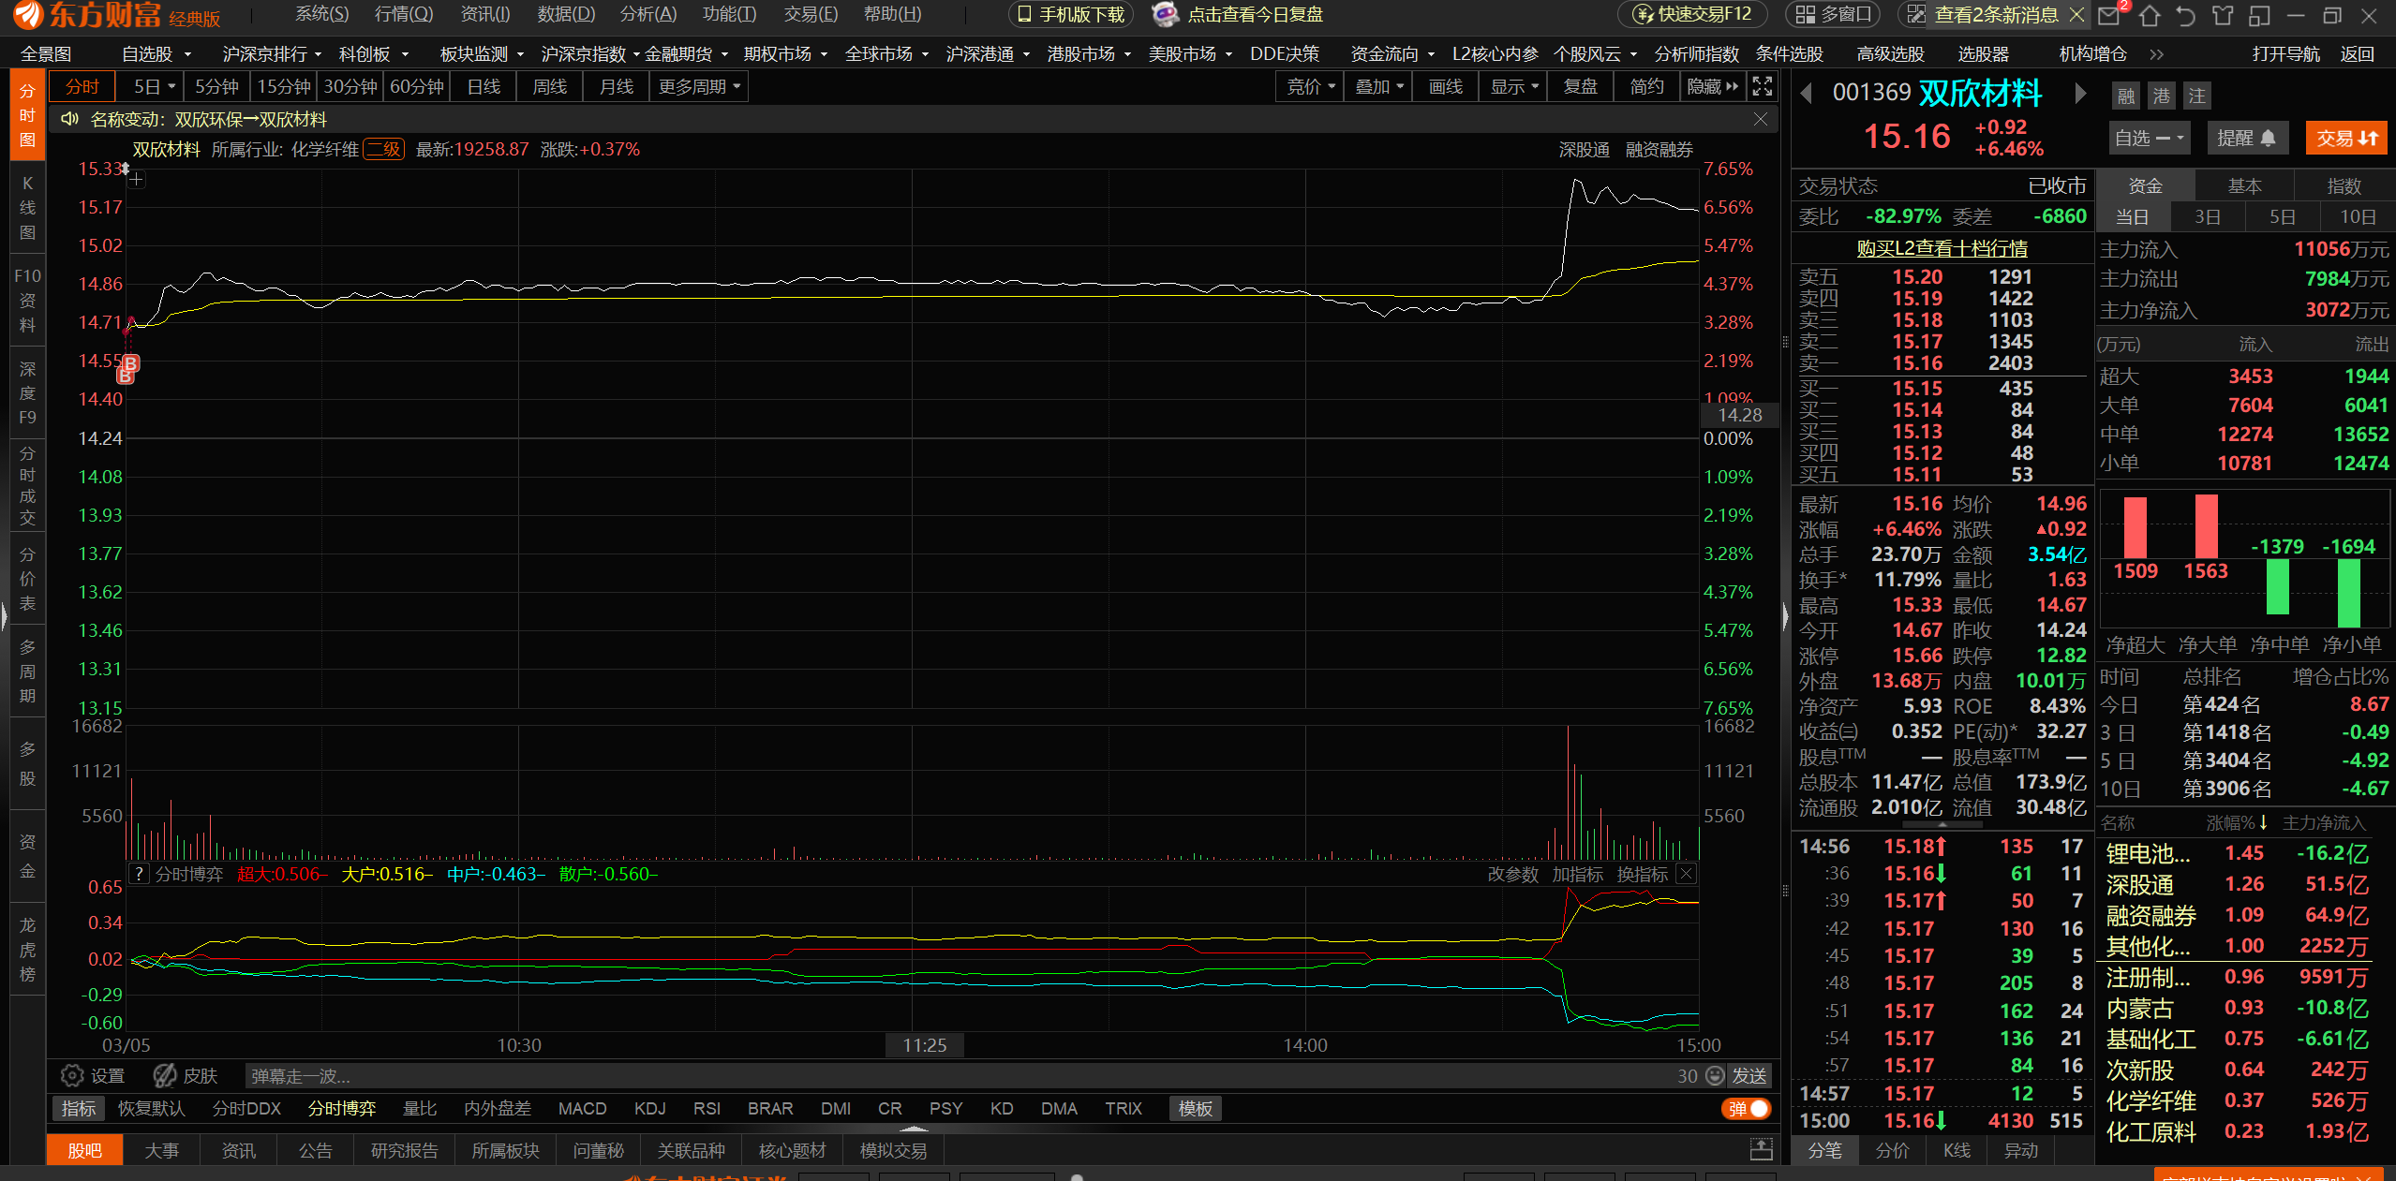The width and height of the screenshot is (2396, 1181).
Task: Click the undo back arrow icon
Action: coord(2186,15)
